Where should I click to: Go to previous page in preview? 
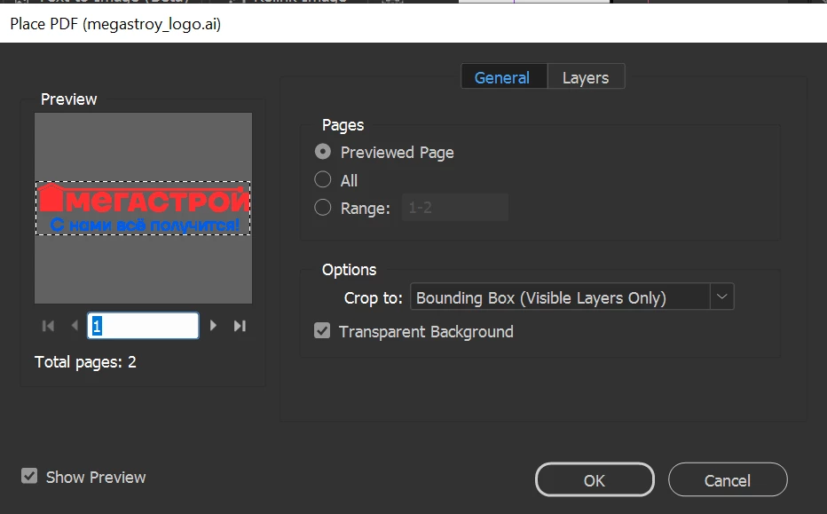(x=75, y=326)
